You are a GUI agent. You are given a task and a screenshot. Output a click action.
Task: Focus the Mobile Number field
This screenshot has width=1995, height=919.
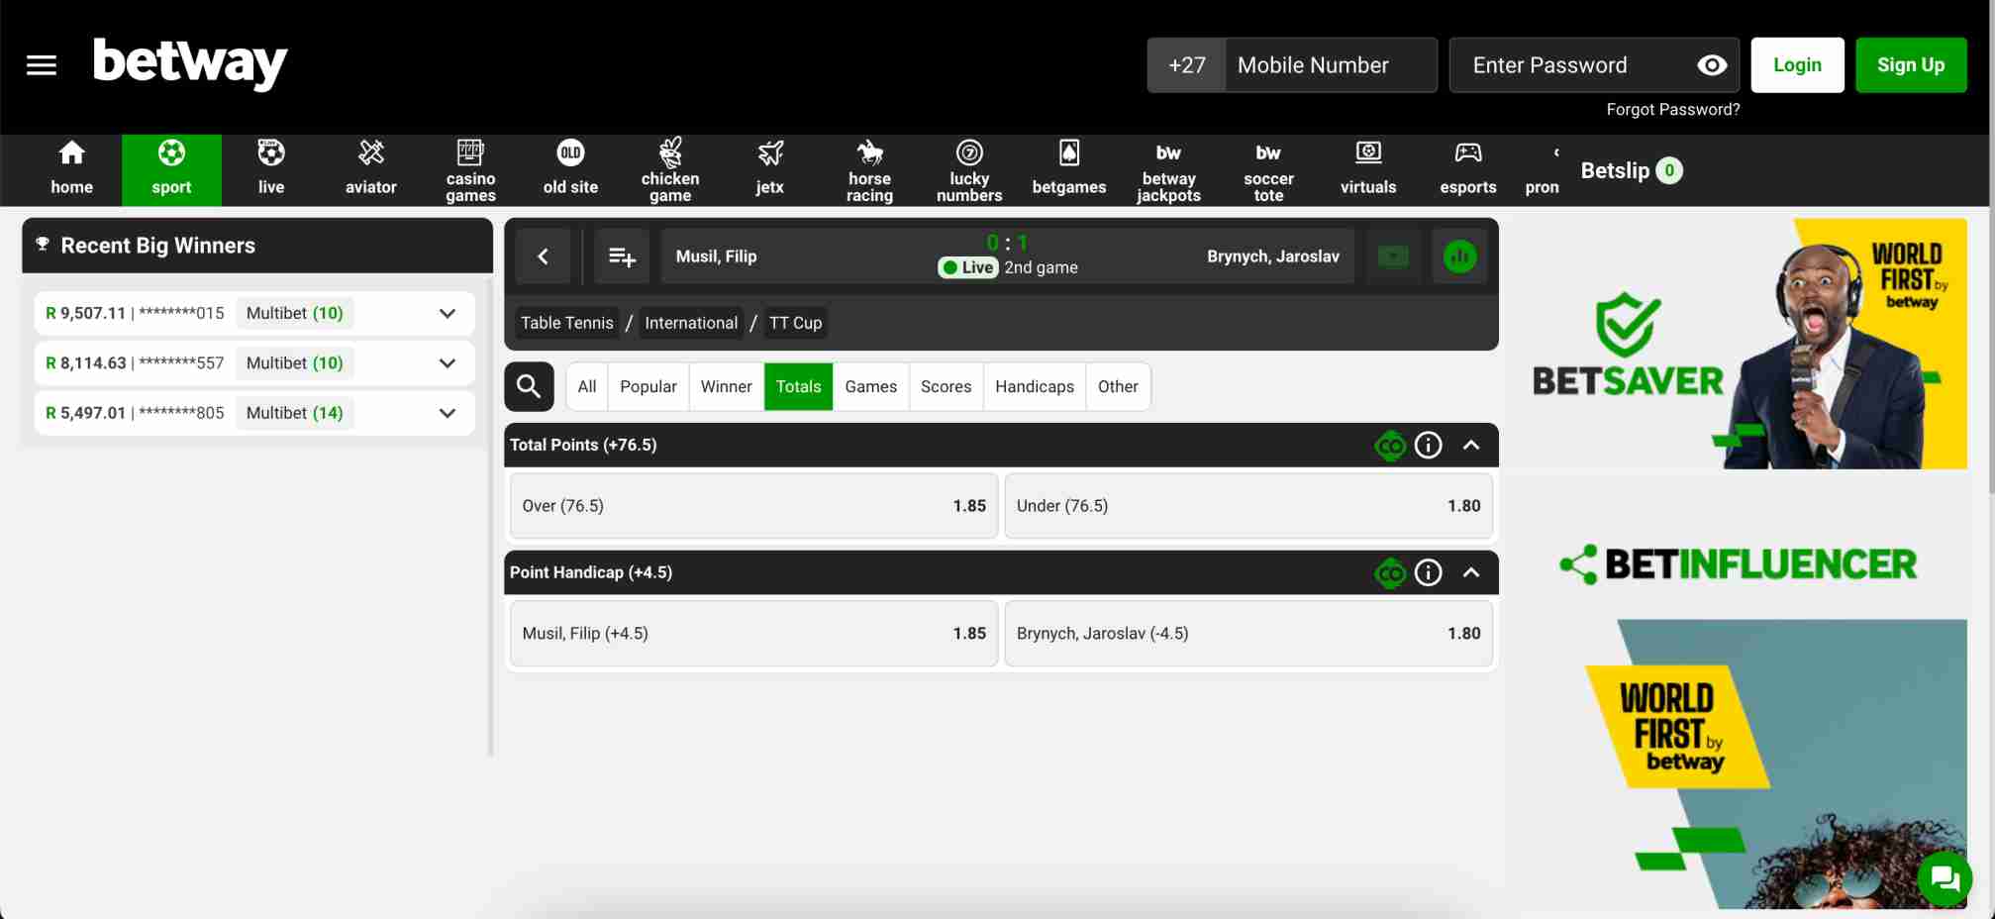point(1331,65)
